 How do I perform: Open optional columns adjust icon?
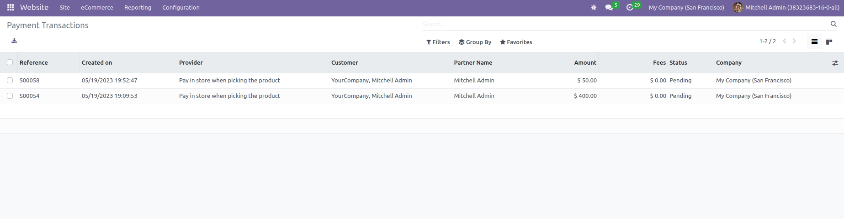835,63
